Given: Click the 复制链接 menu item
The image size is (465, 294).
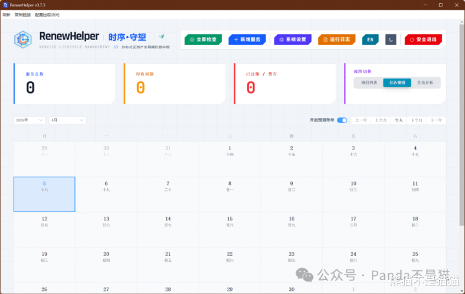Looking at the screenshot, I should (x=23, y=14).
